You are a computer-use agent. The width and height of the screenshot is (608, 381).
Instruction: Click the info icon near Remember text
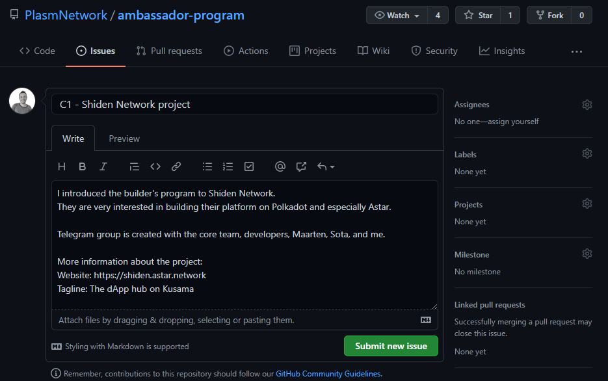point(56,373)
